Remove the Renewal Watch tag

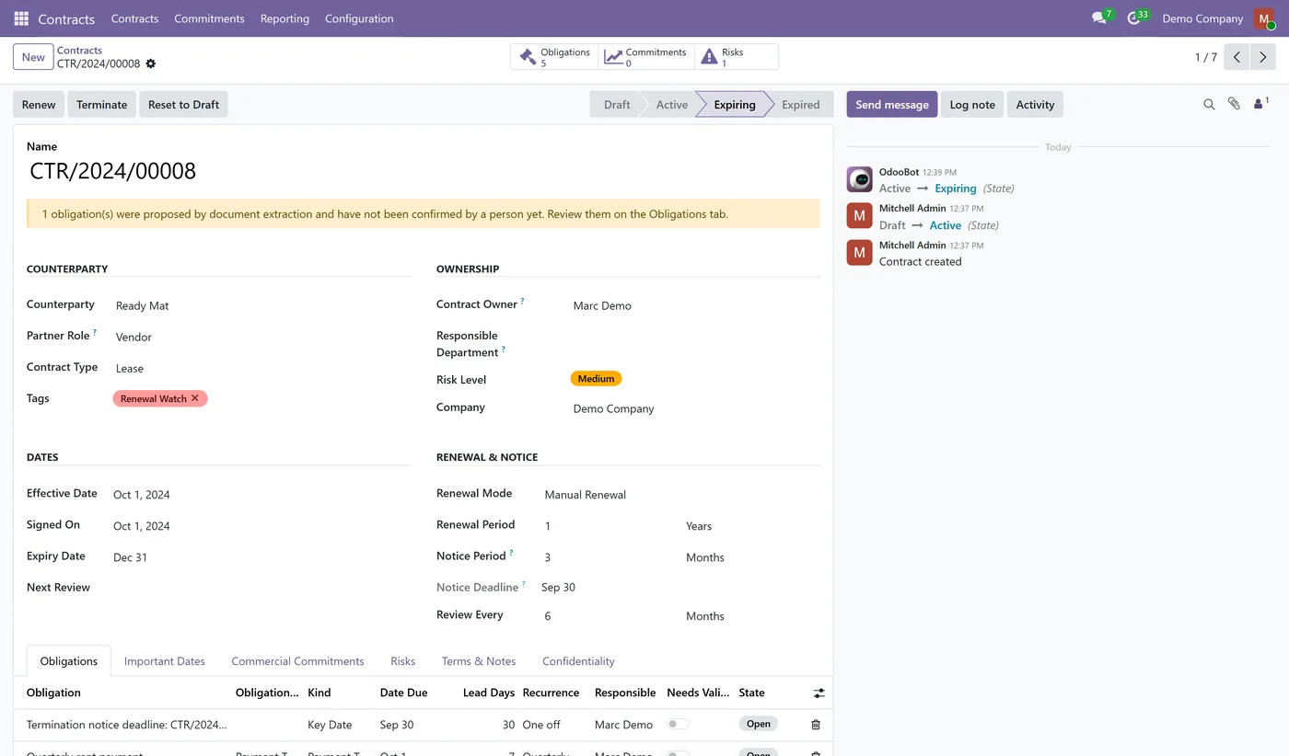(x=195, y=398)
